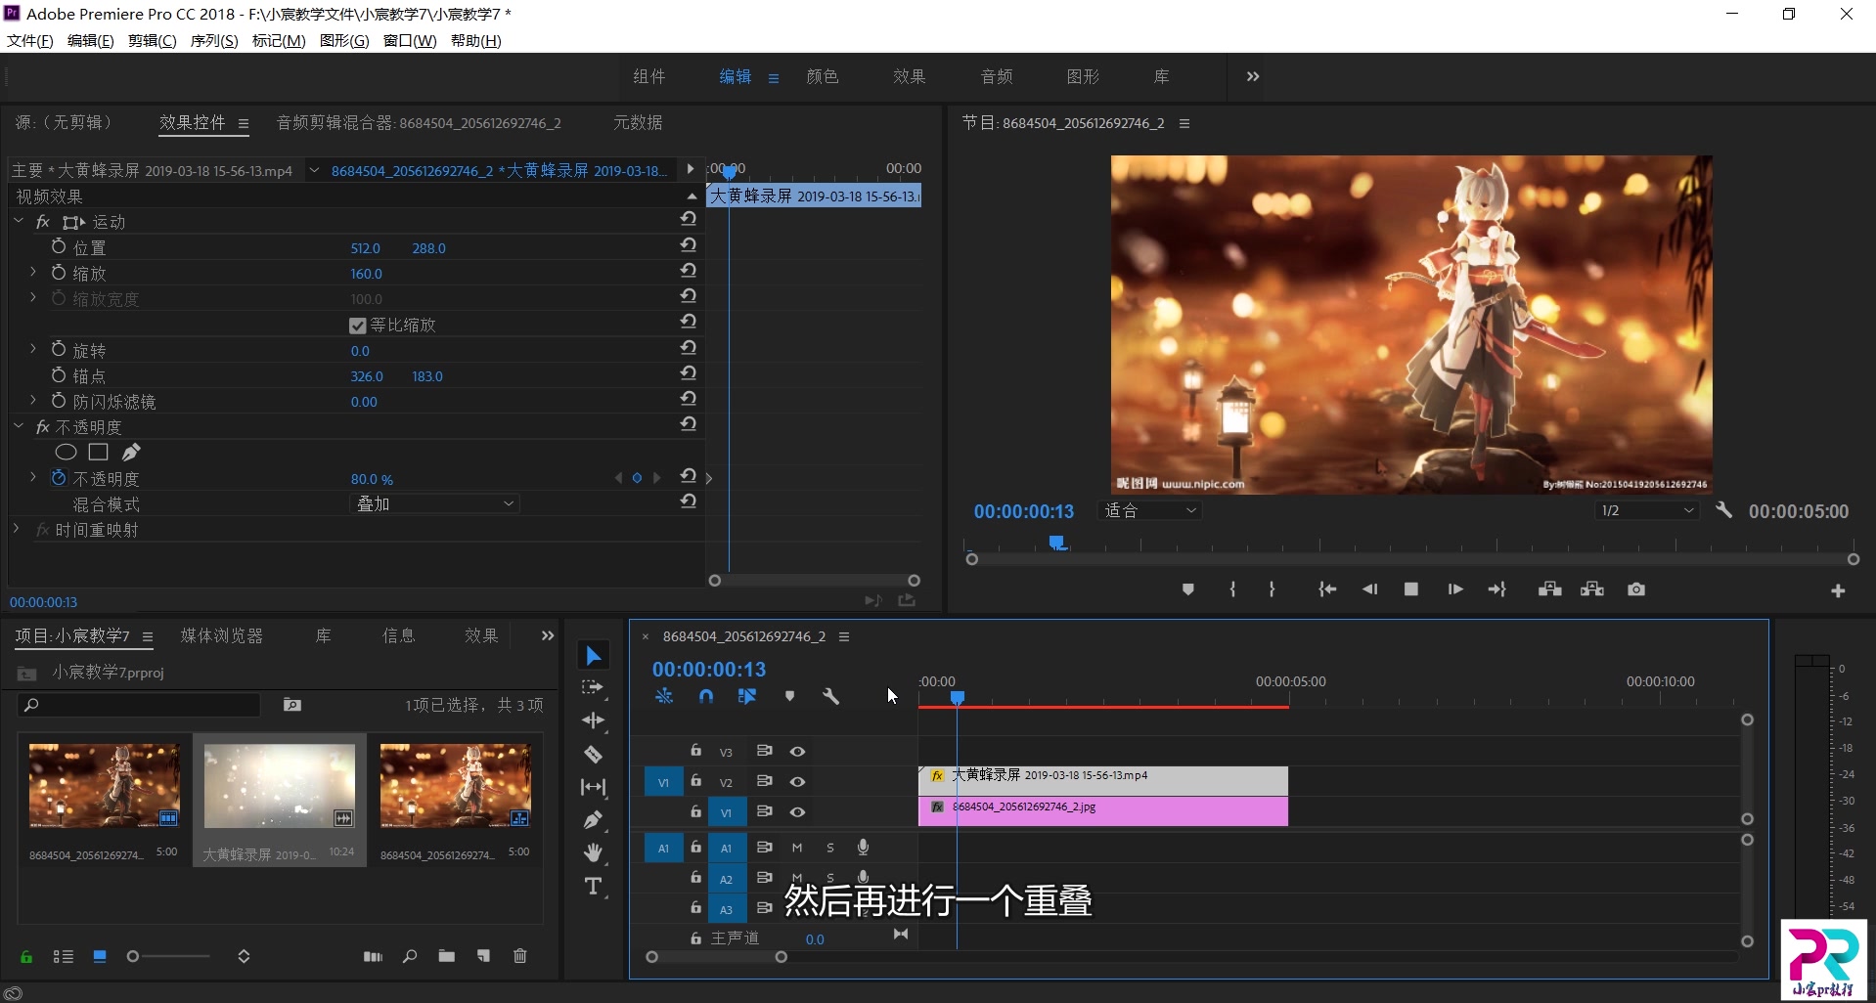Viewport: 1876px width, 1003px height.
Task: Click project panel search field
Action: (x=140, y=705)
